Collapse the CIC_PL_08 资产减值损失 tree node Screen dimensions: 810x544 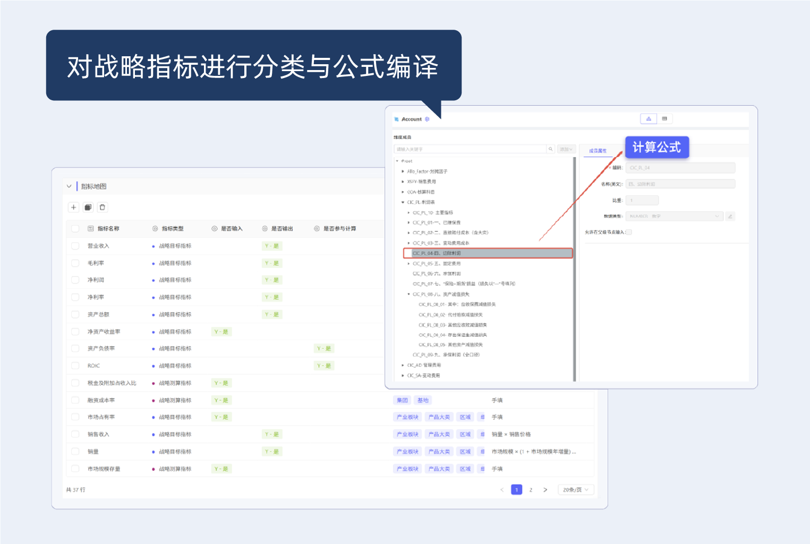click(x=408, y=294)
